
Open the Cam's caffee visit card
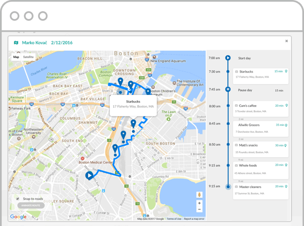click(x=261, y=109)
